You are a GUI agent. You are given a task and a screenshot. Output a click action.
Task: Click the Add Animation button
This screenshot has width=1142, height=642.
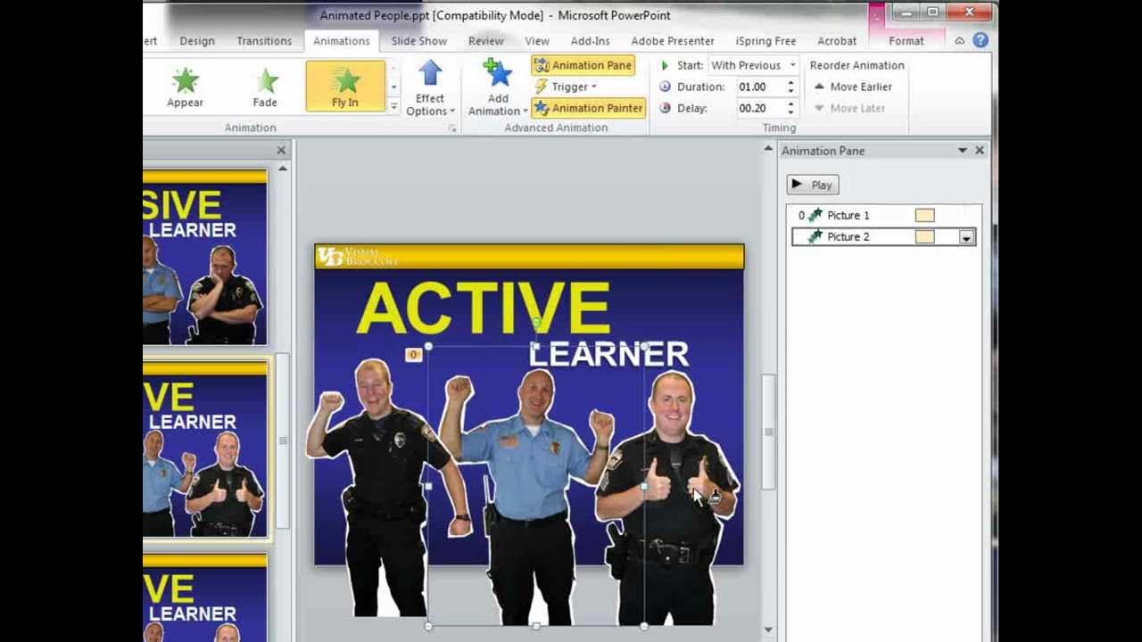click(x=498, y=88)
